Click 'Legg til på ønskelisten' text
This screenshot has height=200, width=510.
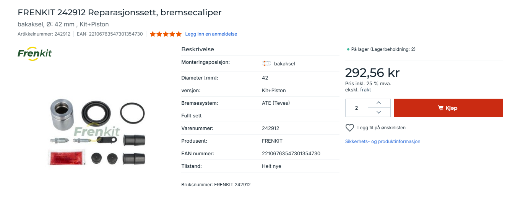click(x=381, y=128)
